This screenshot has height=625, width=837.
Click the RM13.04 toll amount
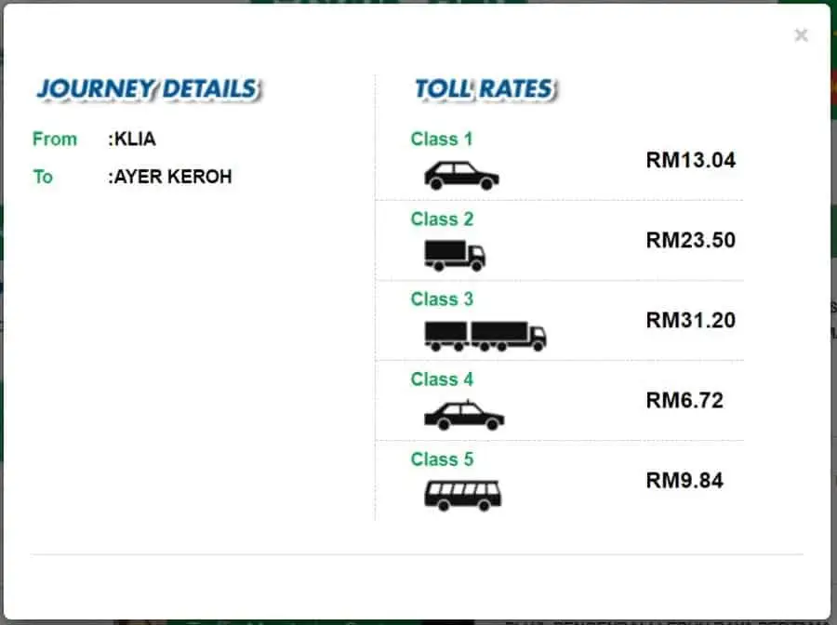(x=691, y=160)
